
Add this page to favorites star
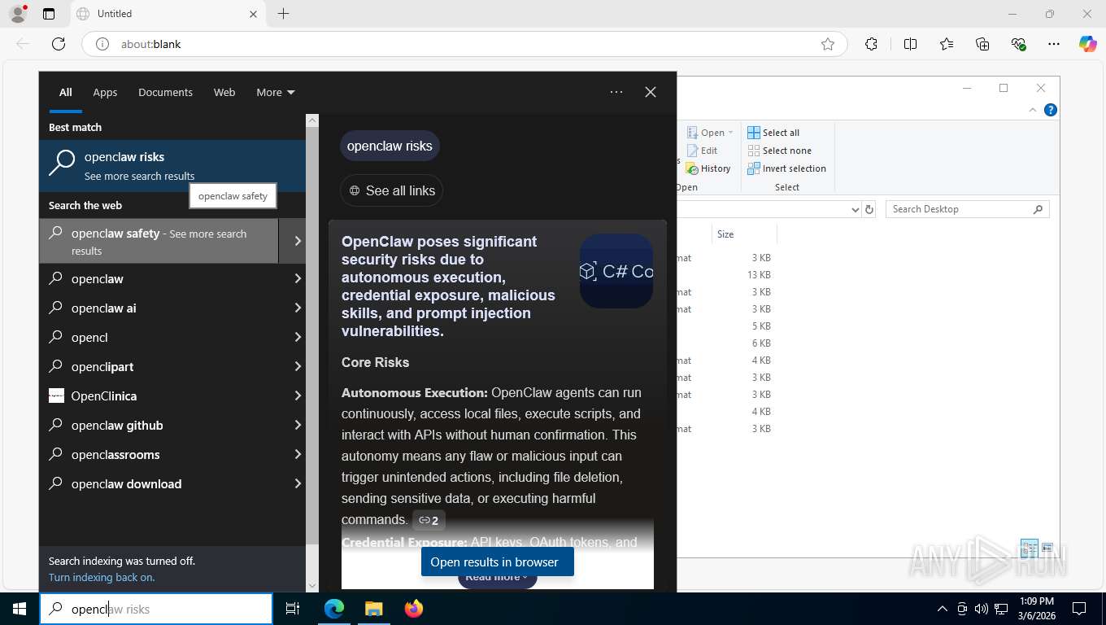pos(828,44)
